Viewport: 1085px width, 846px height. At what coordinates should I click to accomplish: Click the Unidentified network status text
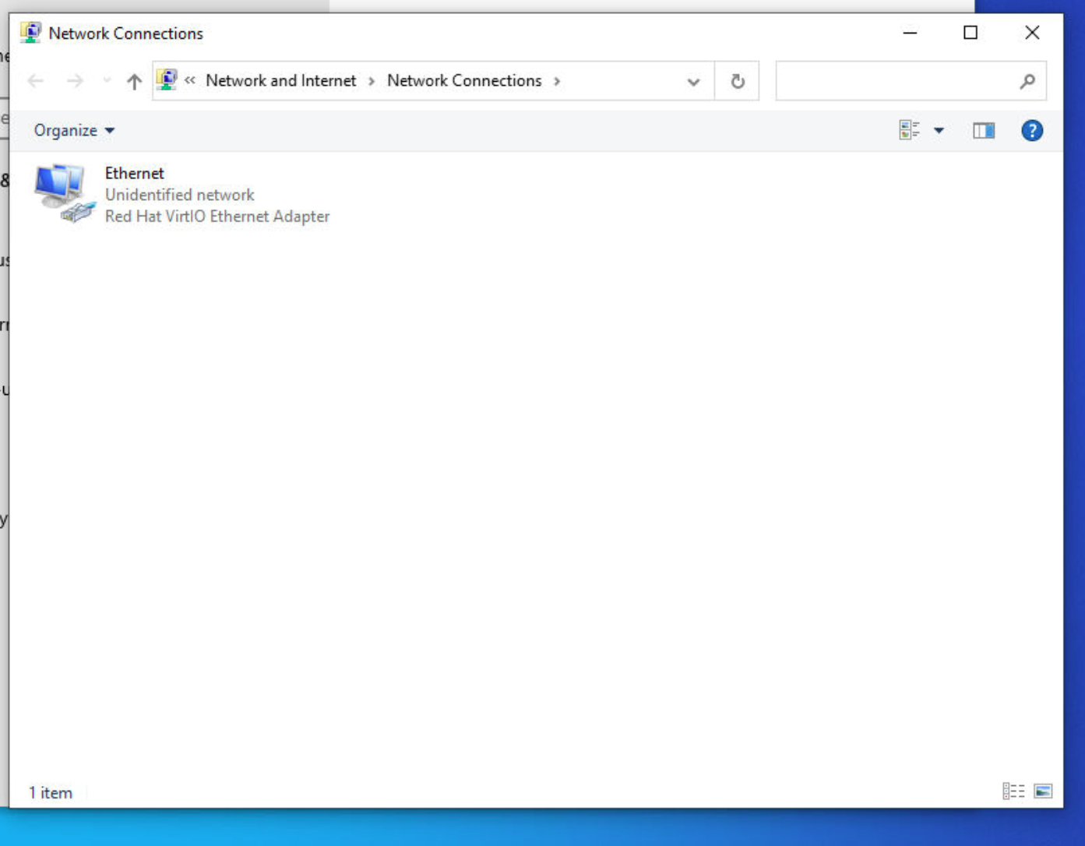180,195
